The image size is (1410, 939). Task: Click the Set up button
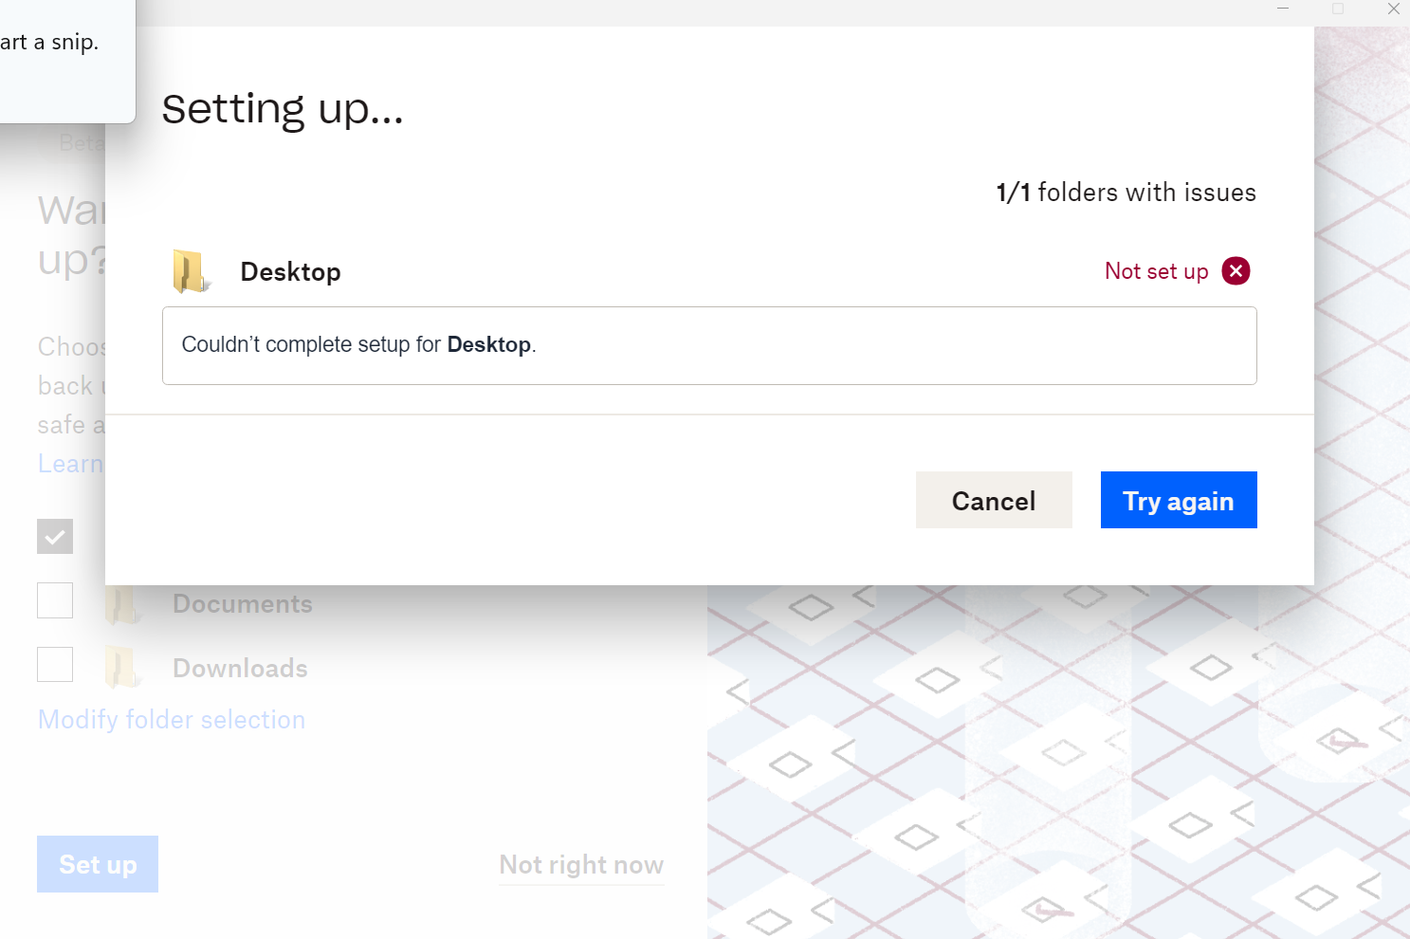pyautogui.click(x=97, y=864)
